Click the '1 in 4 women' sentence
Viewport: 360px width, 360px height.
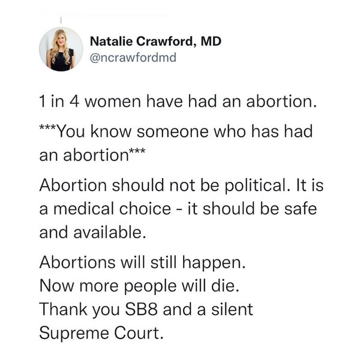tap(176, 103)
